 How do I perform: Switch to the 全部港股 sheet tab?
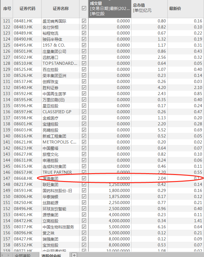[23, 255]
